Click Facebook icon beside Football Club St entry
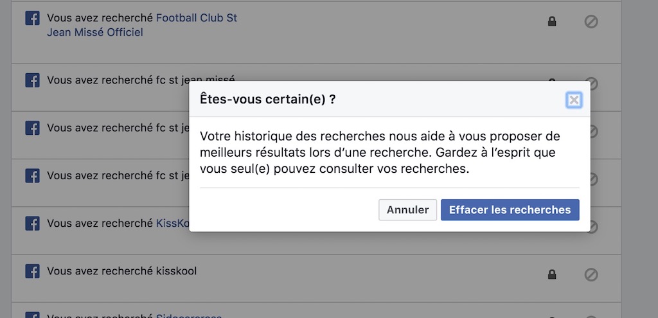This screenshot has height=318, width=658. (x=32, y=19)
